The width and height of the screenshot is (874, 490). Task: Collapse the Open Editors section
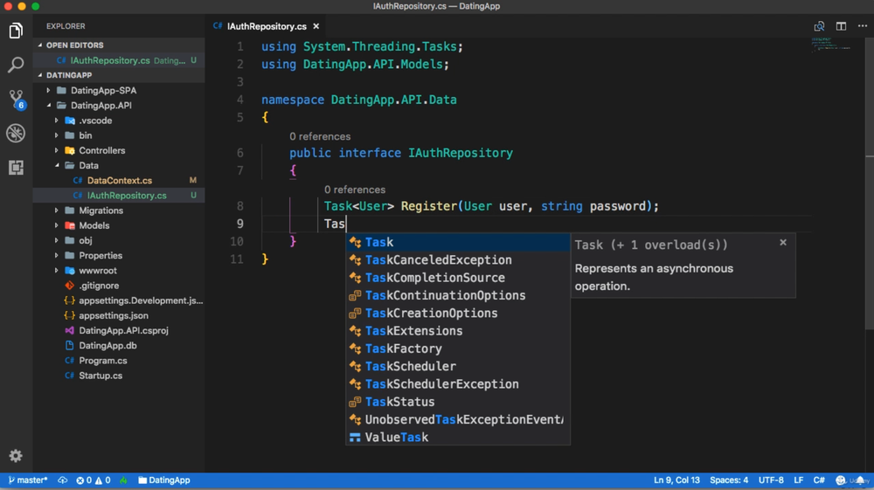(x=119, y=45)
